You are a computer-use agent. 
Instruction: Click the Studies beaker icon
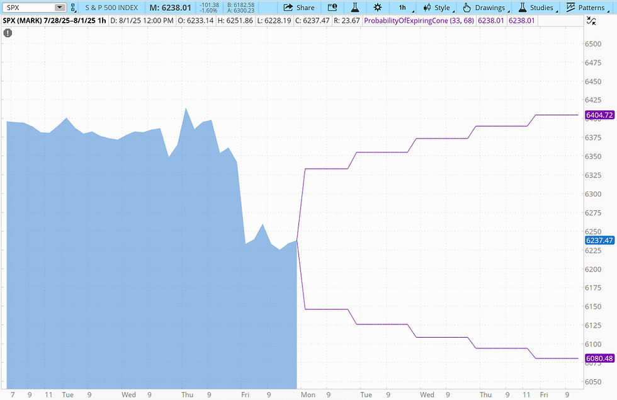pos(523,8)
